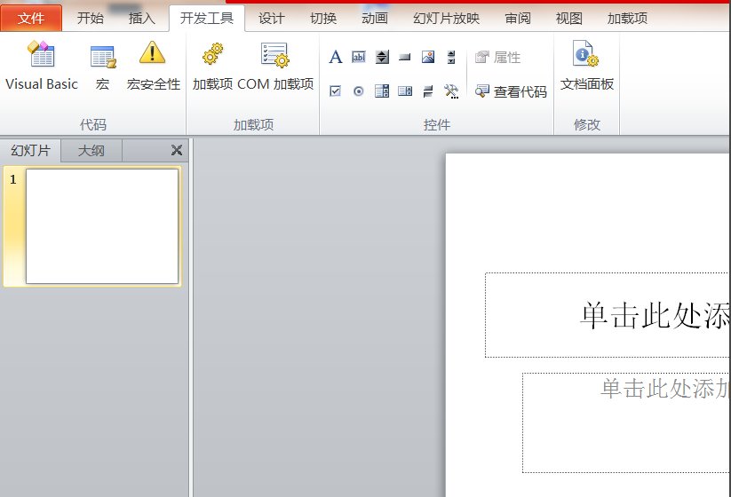Select the Option Button radio control
This screenshot has height=497, width=731.
(x=359, y=91)
